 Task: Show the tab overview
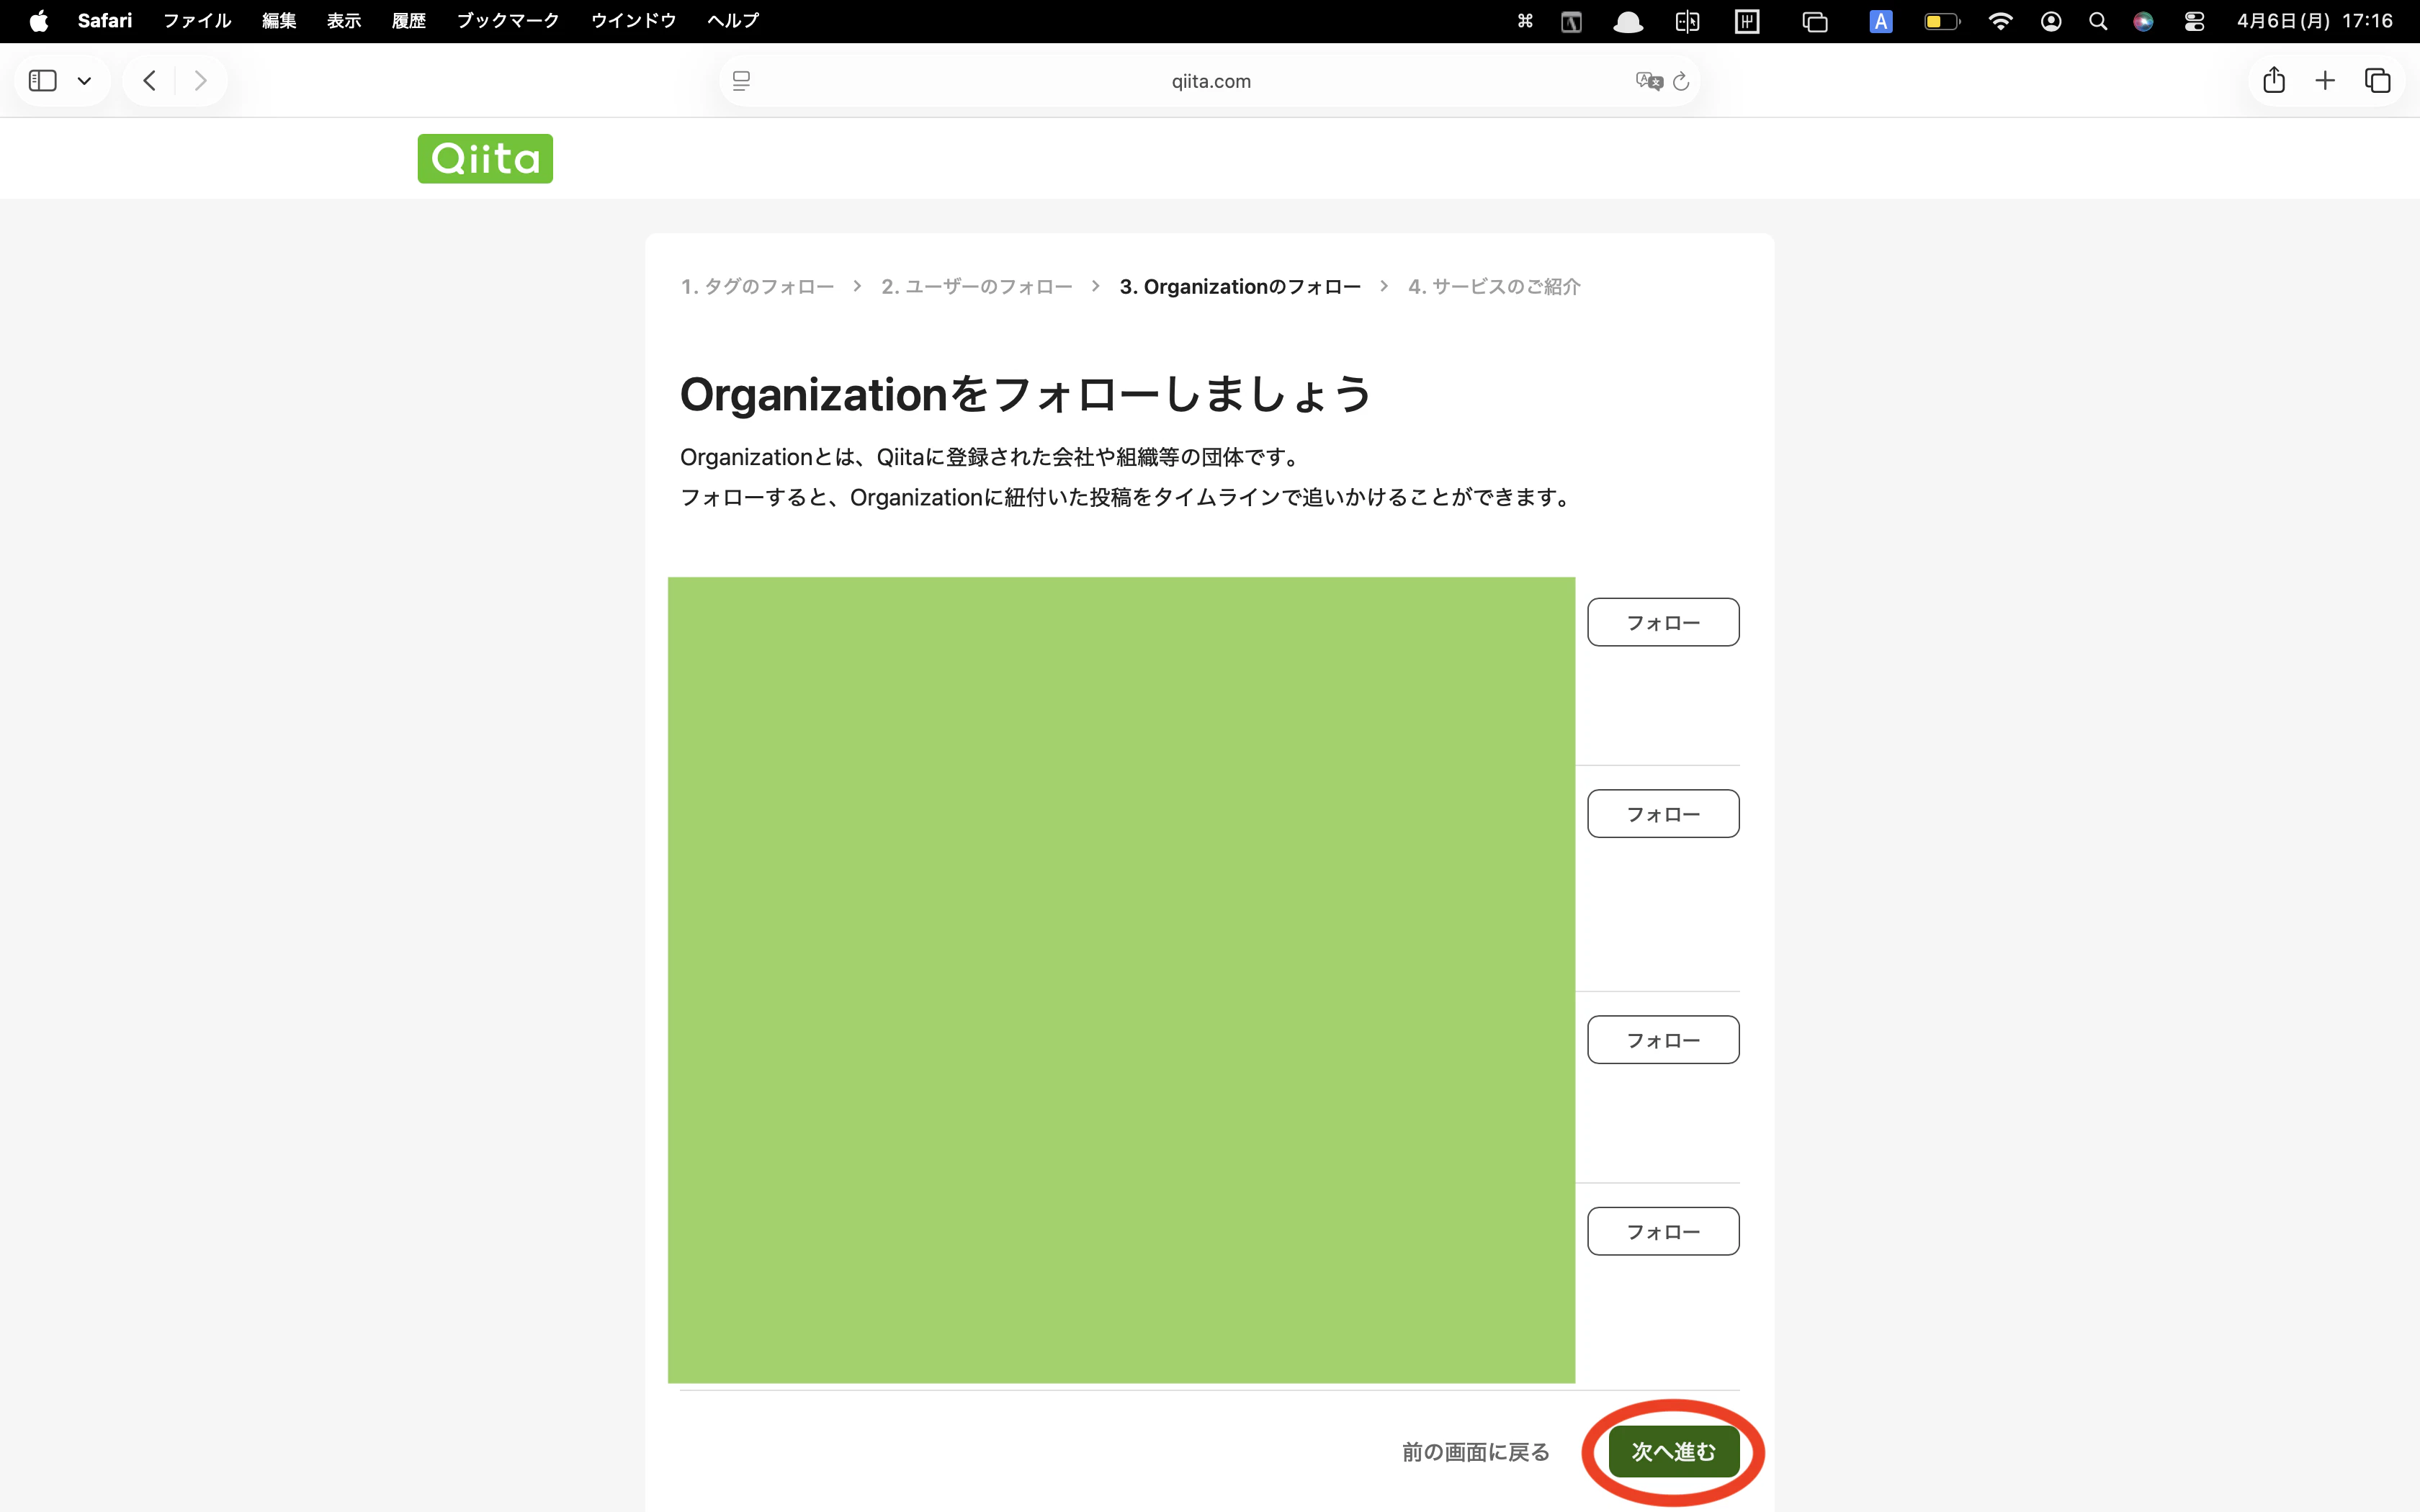(2378, 81)
